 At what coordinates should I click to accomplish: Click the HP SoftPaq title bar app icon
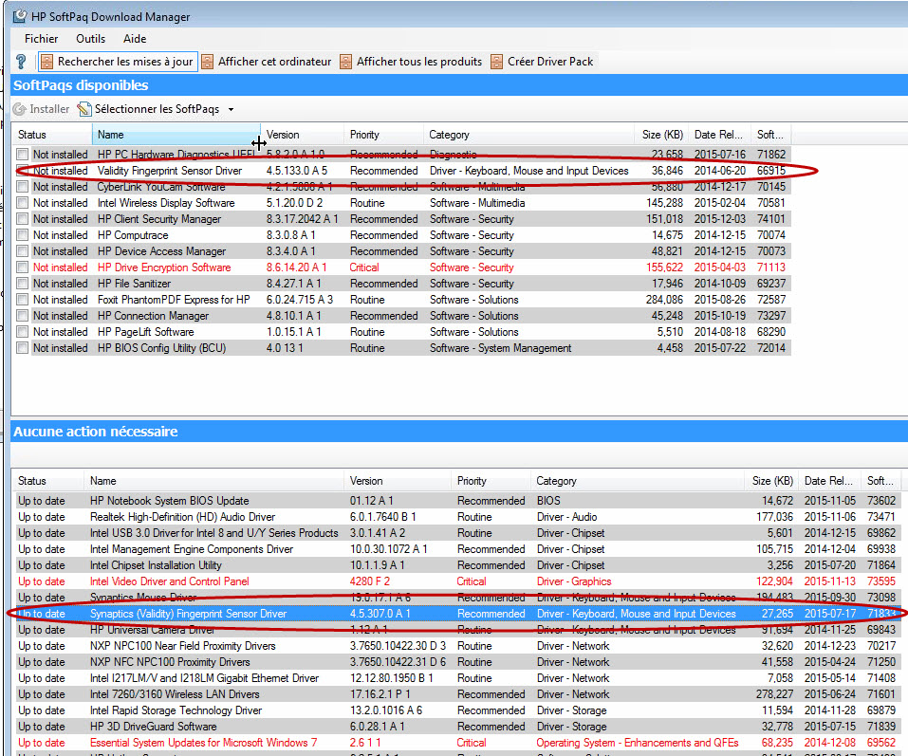[20, 16]
